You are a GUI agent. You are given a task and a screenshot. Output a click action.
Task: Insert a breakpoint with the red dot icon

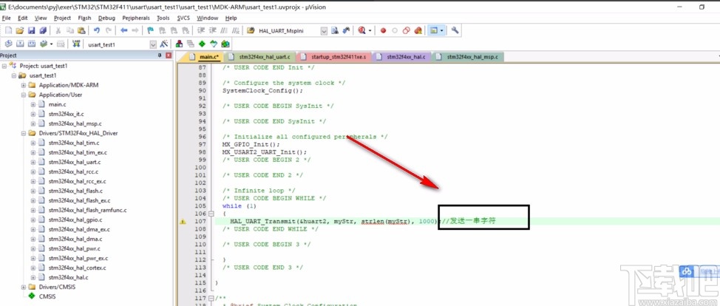tap(383, 30)
